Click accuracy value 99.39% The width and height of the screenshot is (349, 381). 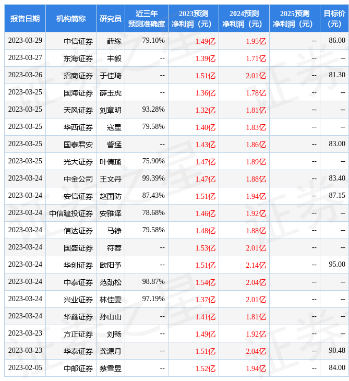pyautogui.click(x=153, y=178)
